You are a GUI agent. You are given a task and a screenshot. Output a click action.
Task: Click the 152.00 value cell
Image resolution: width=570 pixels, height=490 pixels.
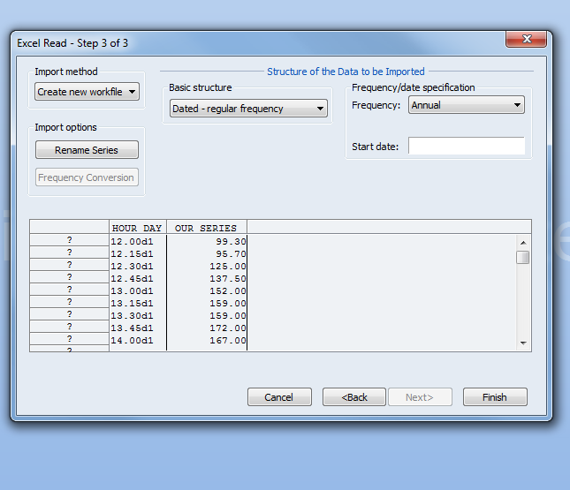coord(207,291)
